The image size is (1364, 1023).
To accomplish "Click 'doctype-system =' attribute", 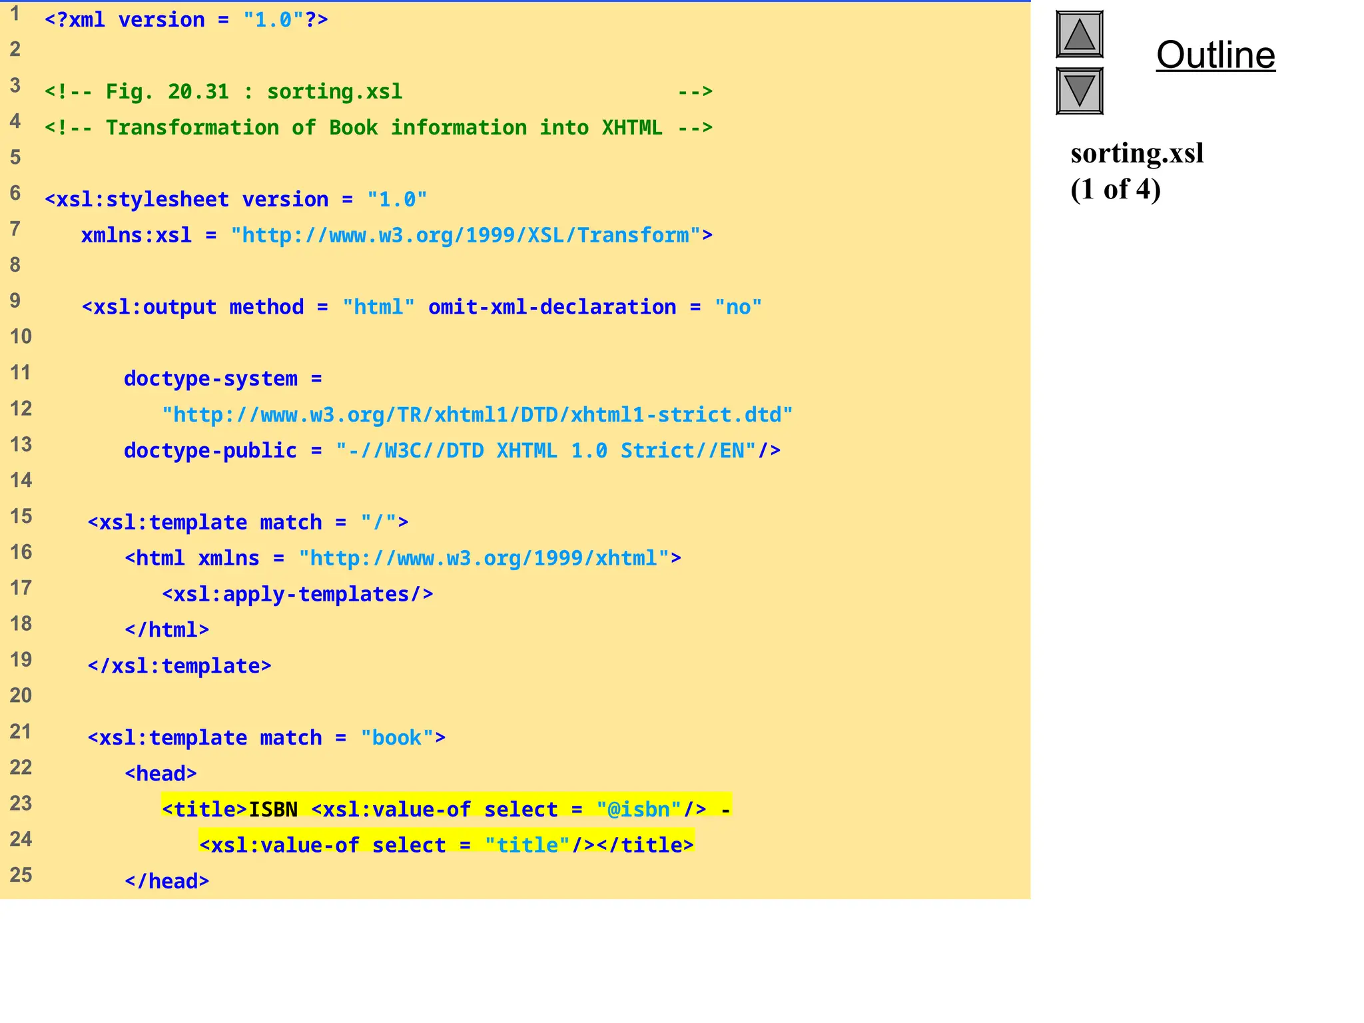I will [223, 379].
